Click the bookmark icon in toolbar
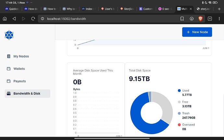 182,19
